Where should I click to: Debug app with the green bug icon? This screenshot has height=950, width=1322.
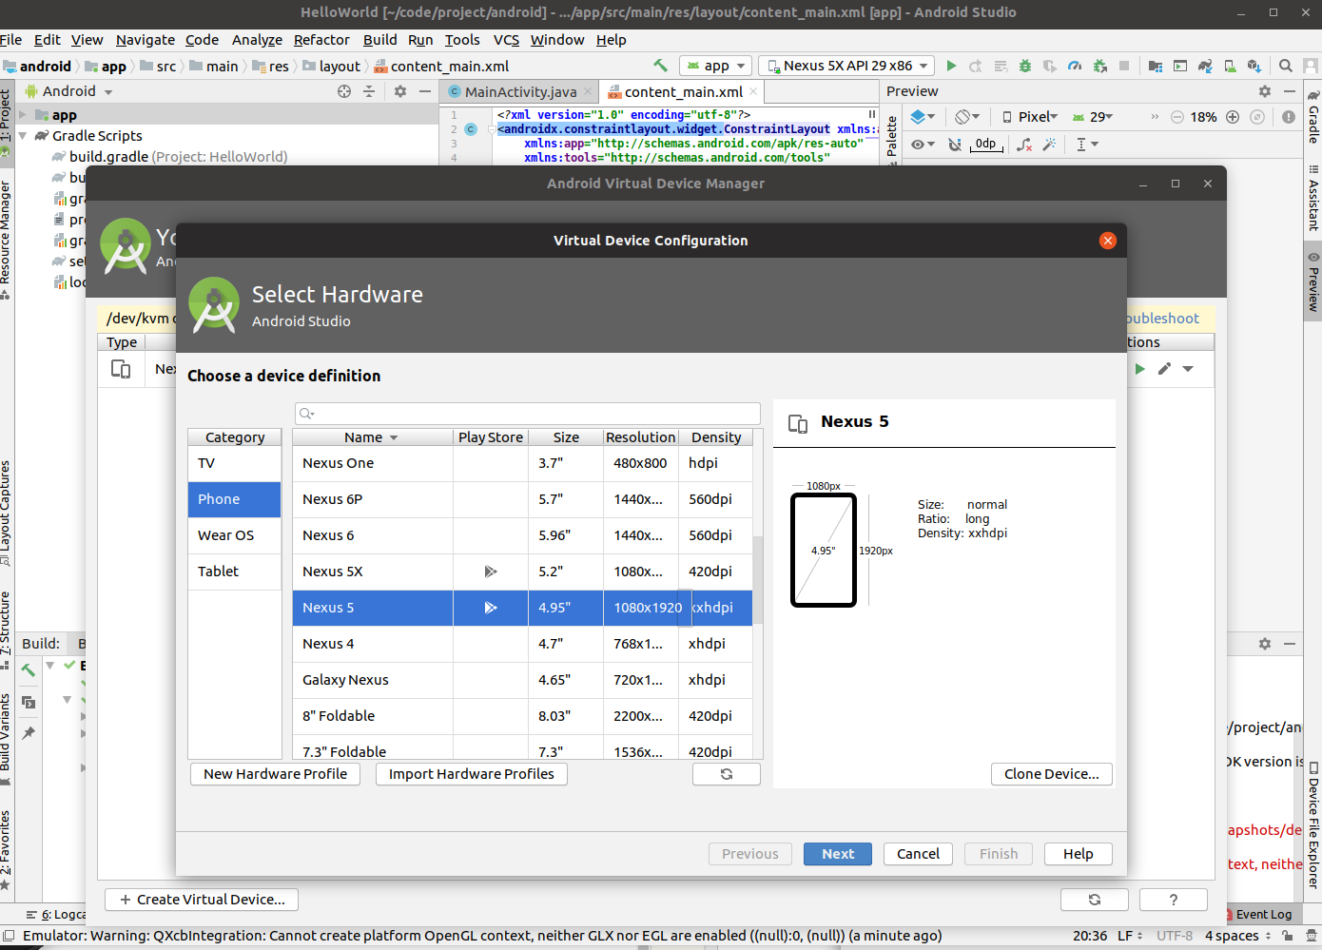[1025, 66]
